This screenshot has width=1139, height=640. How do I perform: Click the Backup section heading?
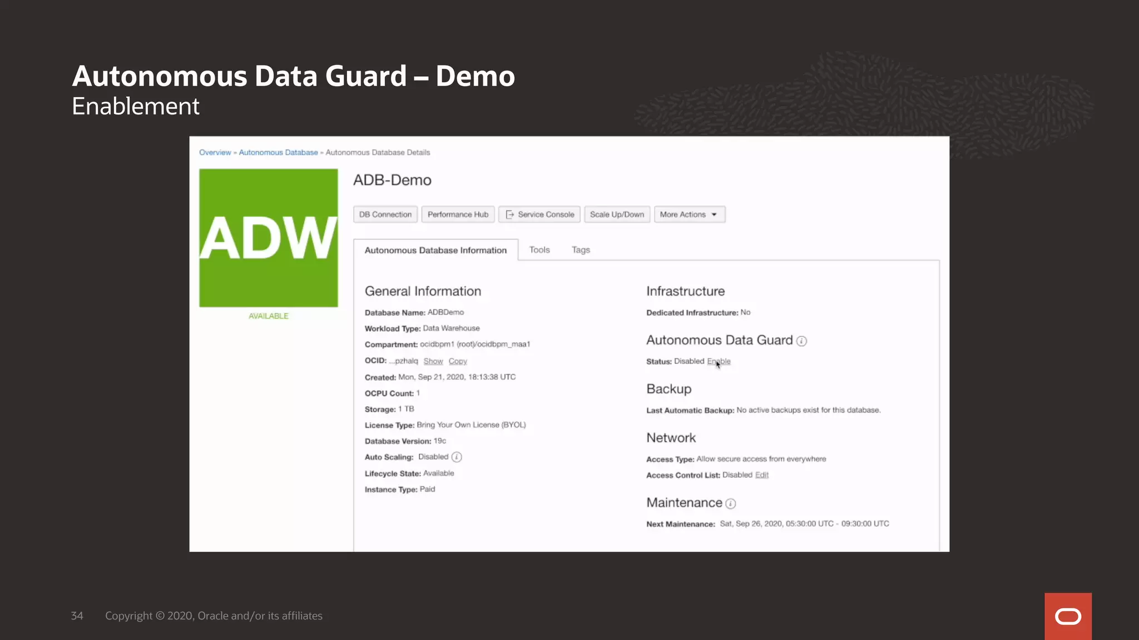pyautogui.click(x=669, y=389)
